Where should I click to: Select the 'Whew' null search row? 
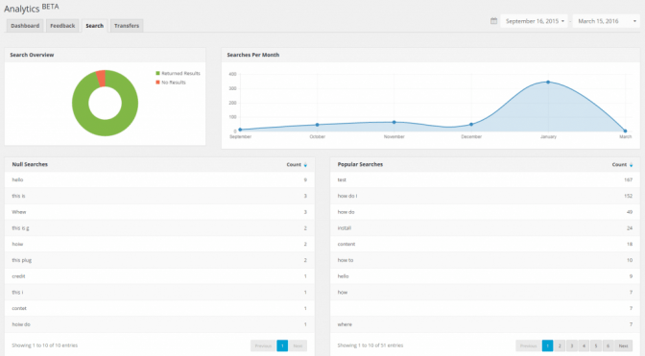[x=159, y=212]
